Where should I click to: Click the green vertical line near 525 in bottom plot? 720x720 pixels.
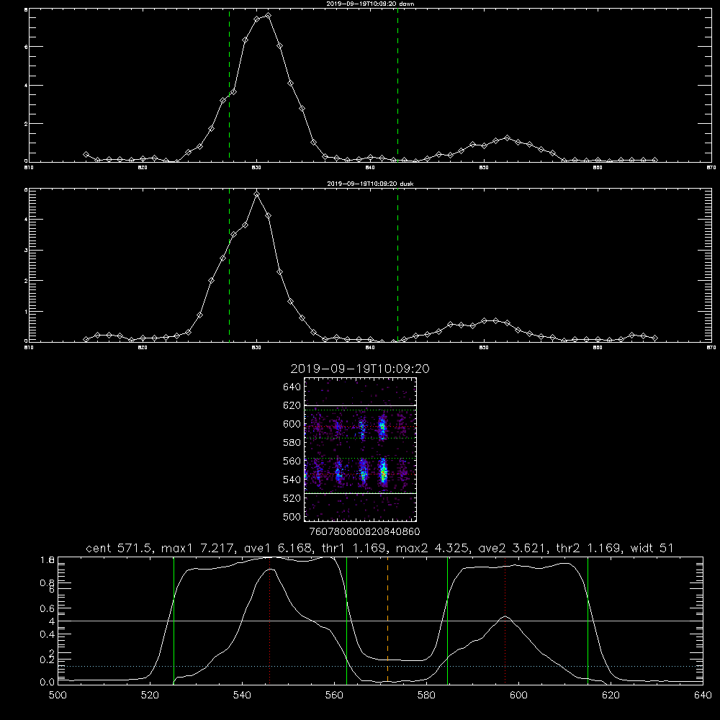[x=174, y=620]
